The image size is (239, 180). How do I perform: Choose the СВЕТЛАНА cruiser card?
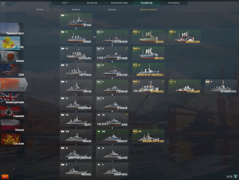76,70
